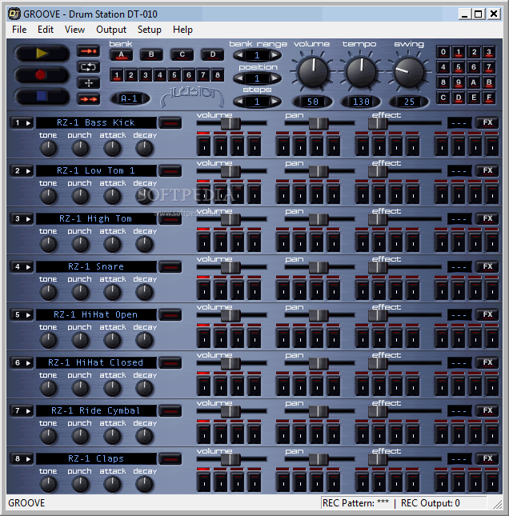Click keypad button 5

(459, 67)
